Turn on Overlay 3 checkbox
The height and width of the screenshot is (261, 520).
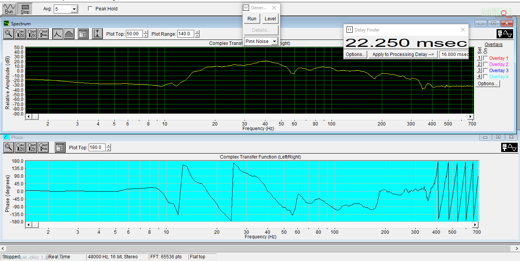point(486,70)
